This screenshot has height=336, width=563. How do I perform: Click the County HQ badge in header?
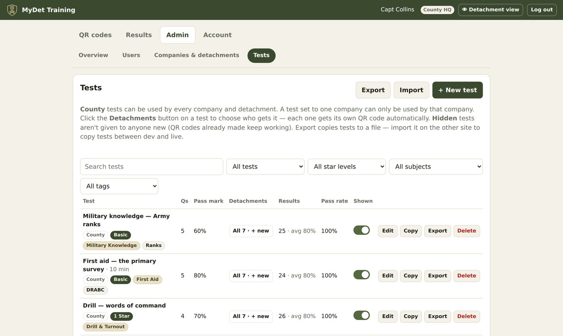tap(438, 10)
